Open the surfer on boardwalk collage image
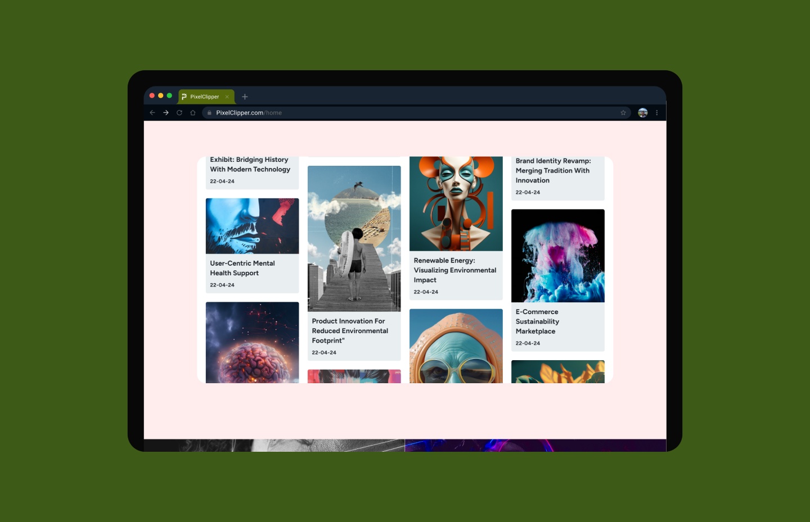Image resolution: width=810 pixels, height=522 pixels. point(354,238)
